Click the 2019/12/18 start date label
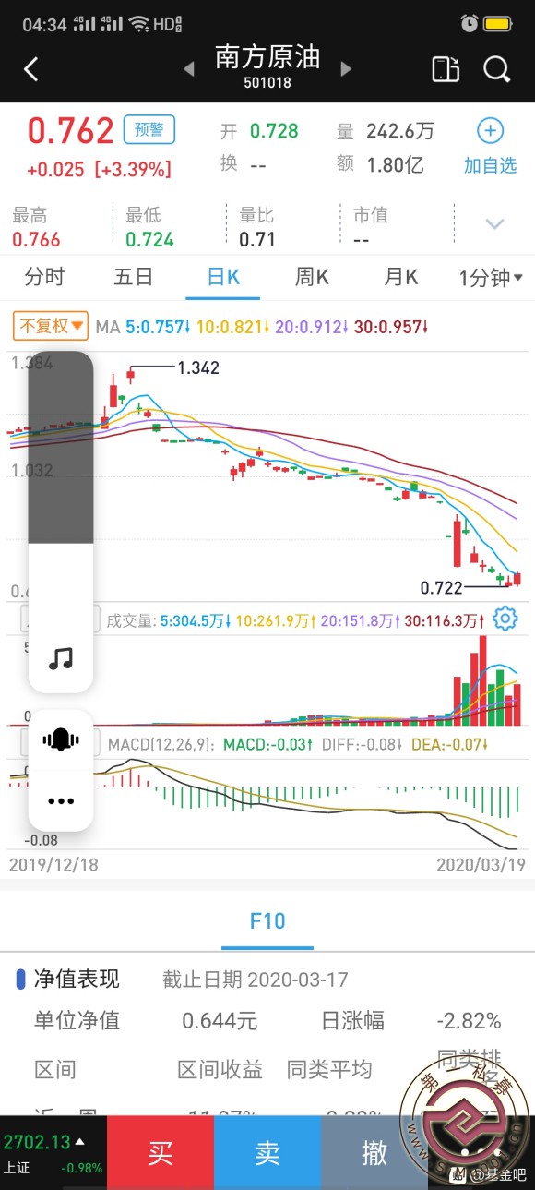535x1190 pixels. (53, 865)
